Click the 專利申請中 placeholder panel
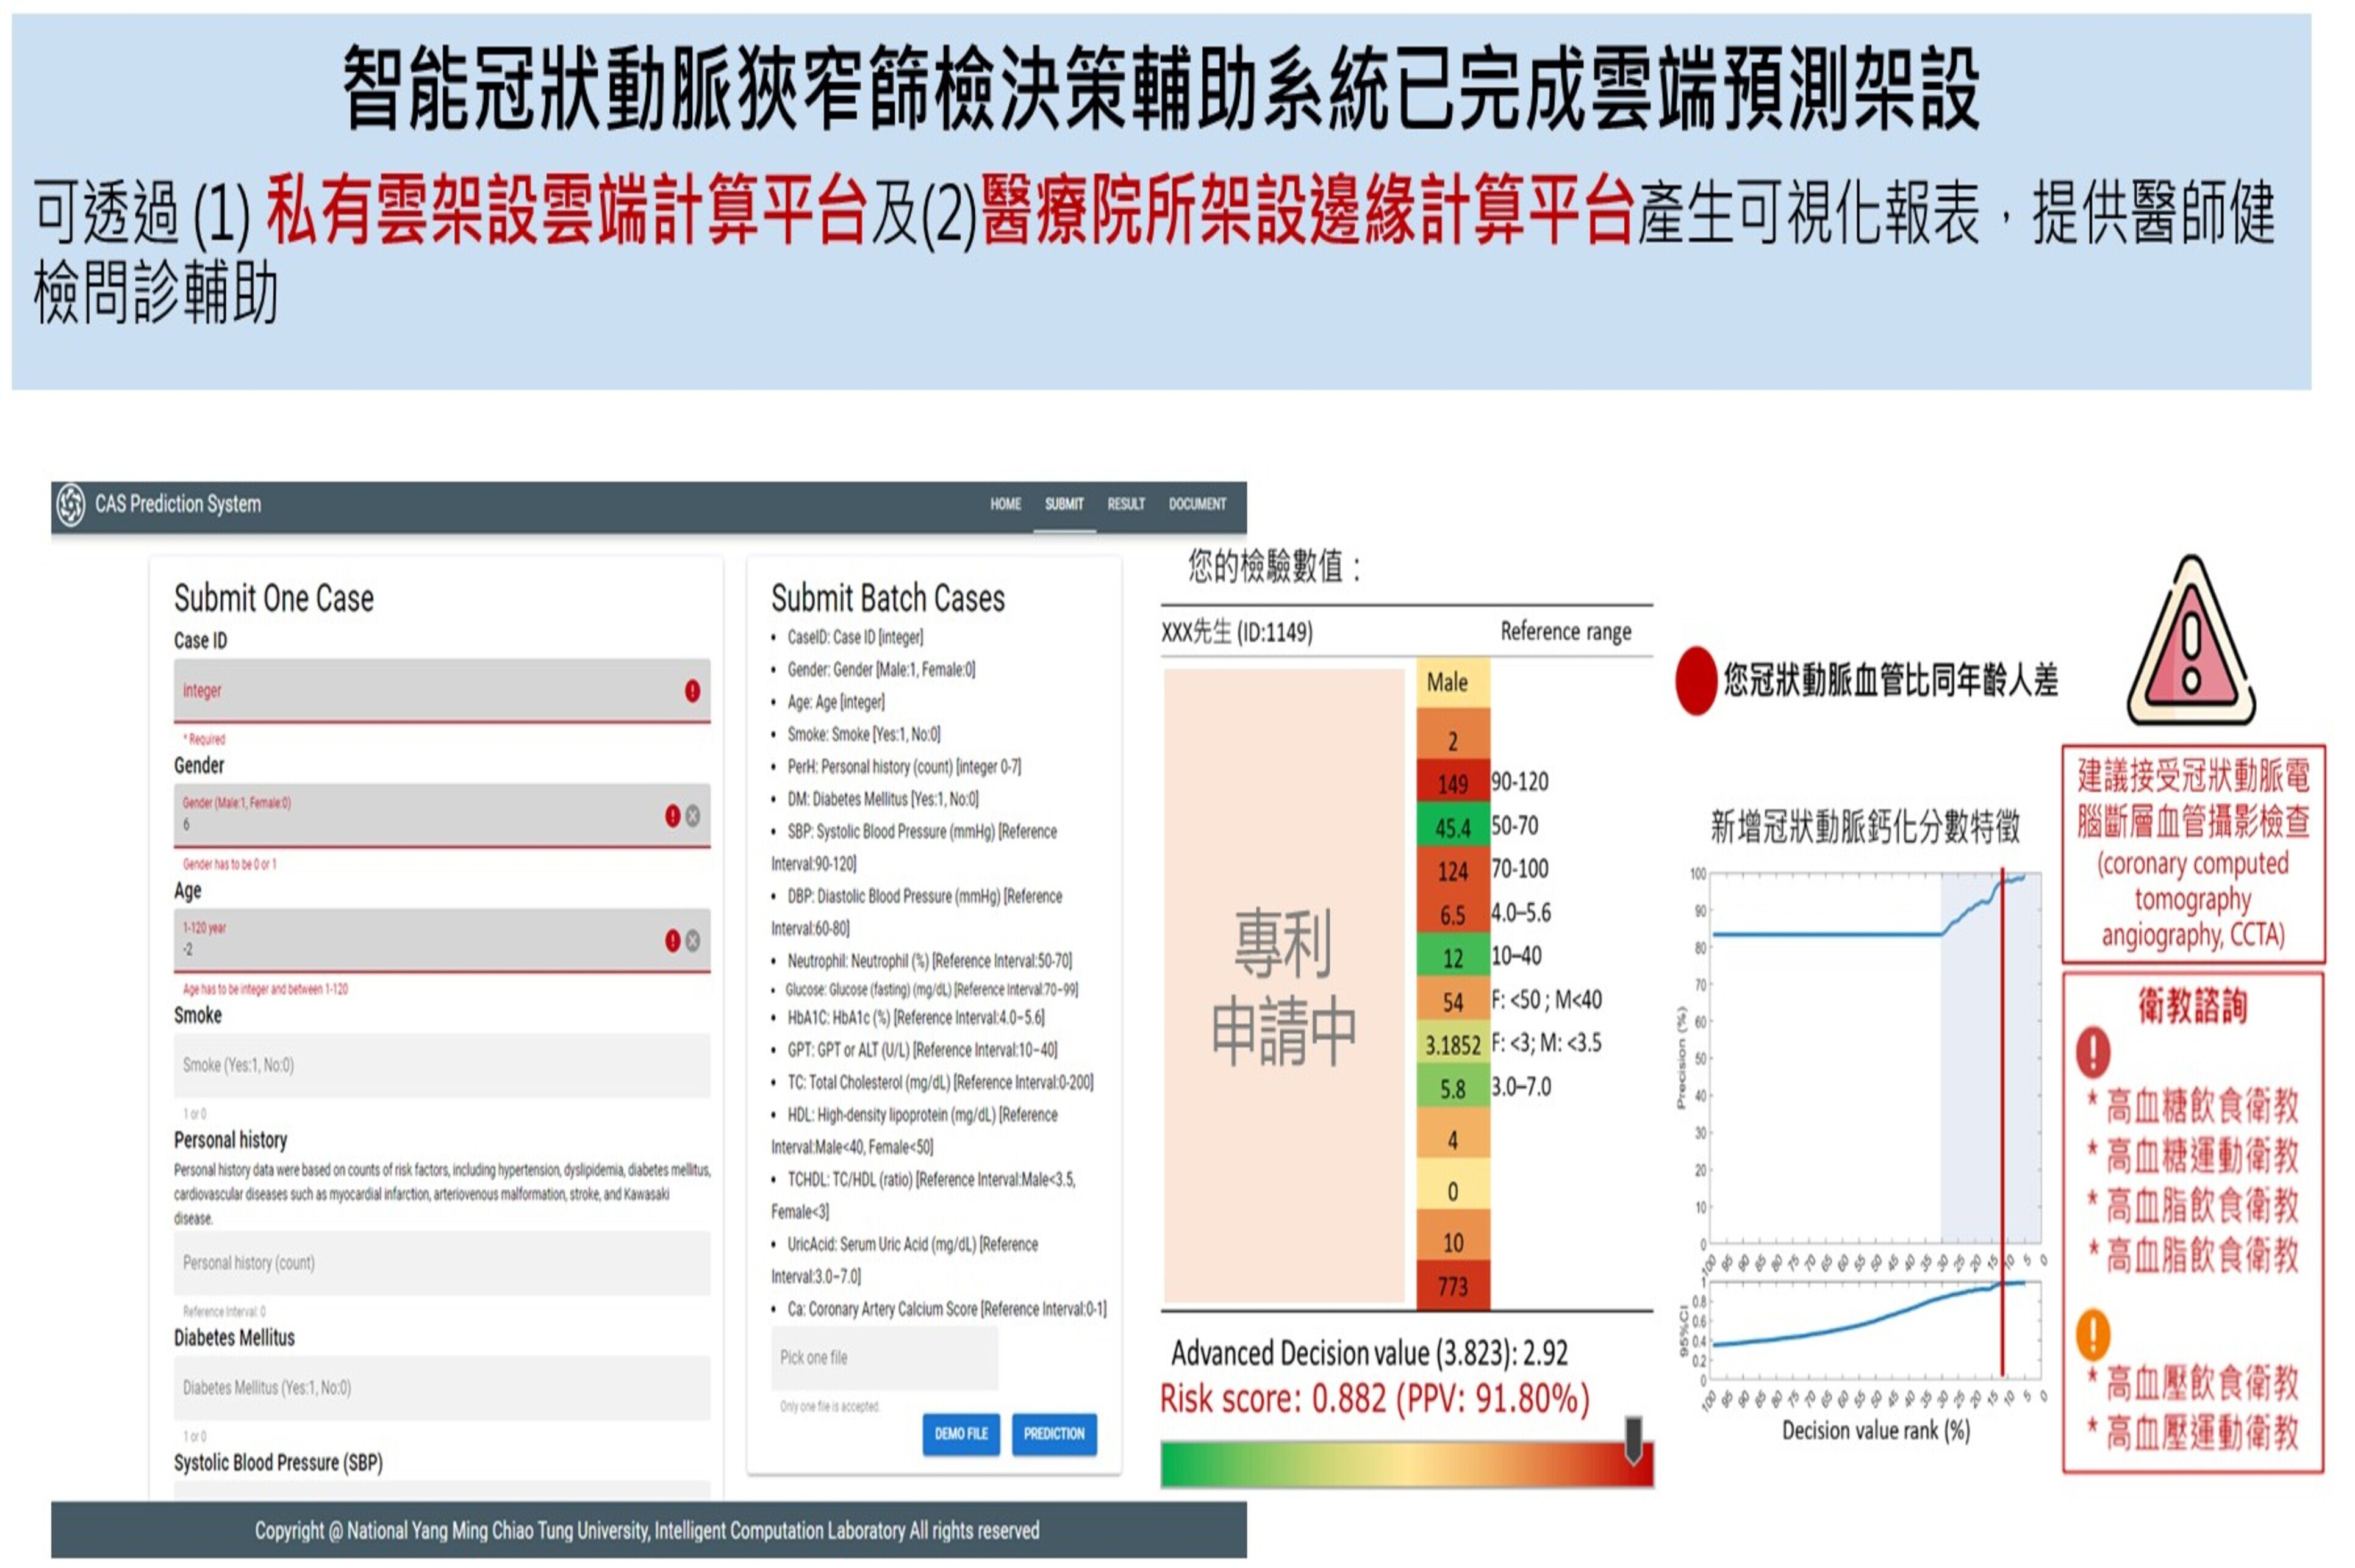The width and height of the screenshot is (2355, 1568). tap(1284, 986)
